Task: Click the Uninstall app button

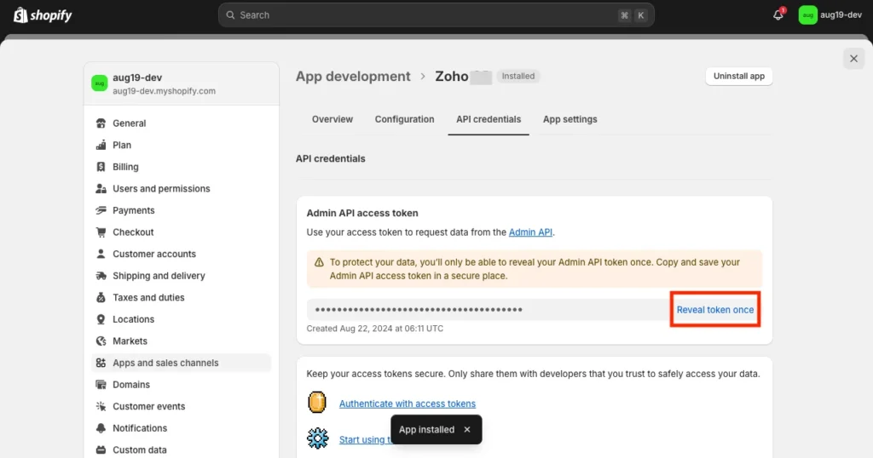Action: pyautogui.click(x=738, y=77)
